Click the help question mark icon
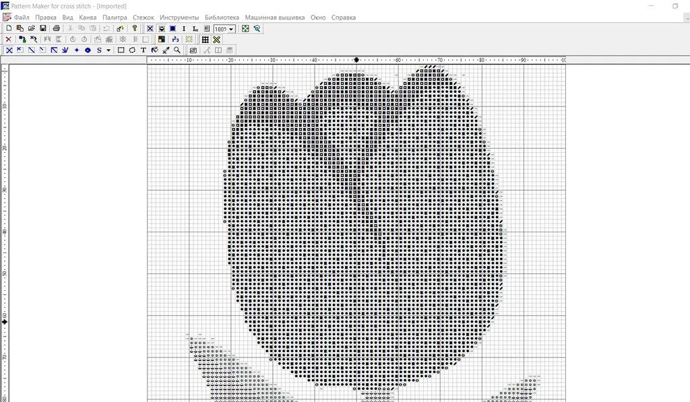690x402 pixels. [135, 29]
